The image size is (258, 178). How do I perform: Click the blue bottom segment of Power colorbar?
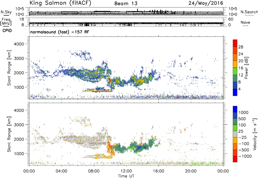tap(235, 92)
